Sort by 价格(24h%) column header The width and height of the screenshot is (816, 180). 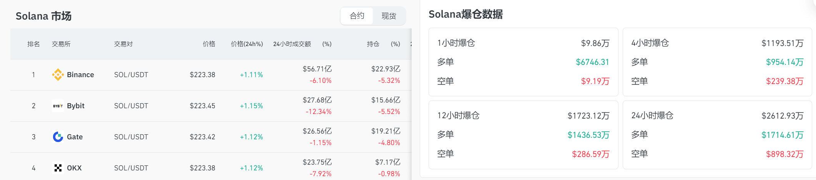point(247,44)
